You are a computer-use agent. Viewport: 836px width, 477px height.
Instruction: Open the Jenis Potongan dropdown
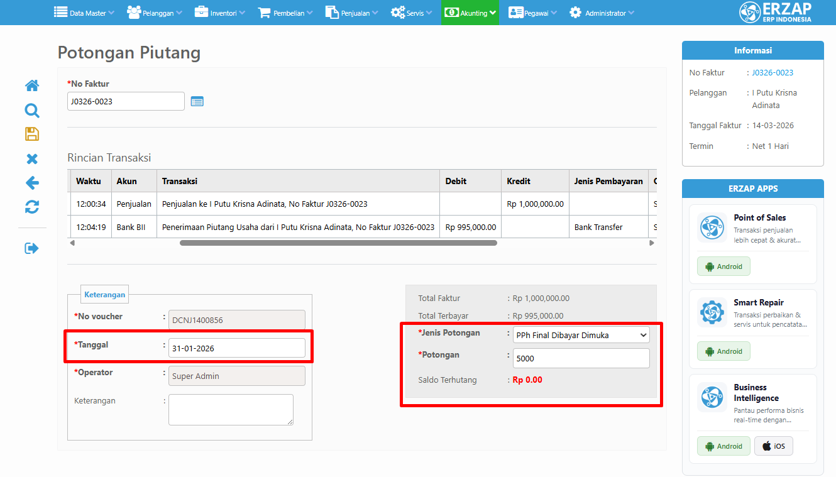pyautogui.click(x=581, y=335)
